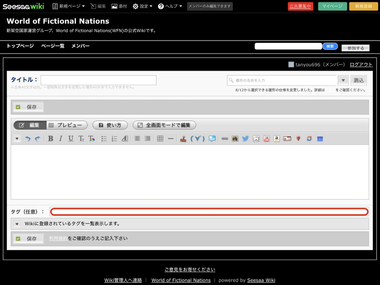Click the タイトル input field
Viewport: 380px width, 285px height.
[98, 80]
